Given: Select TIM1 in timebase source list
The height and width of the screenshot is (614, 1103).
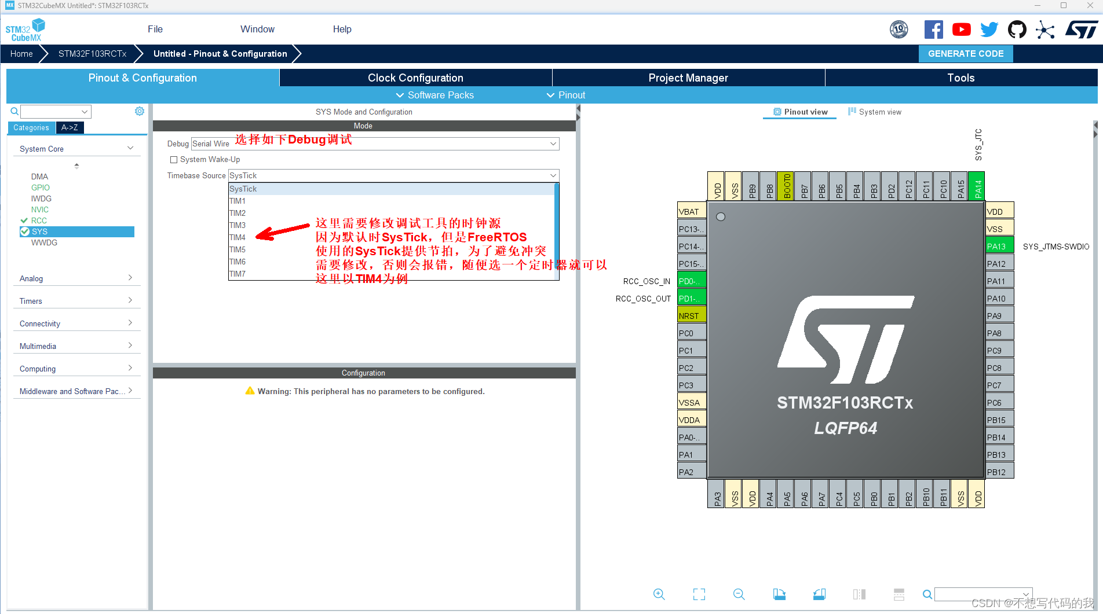Looking at the screenshot, I should click(x=392, y=201).
